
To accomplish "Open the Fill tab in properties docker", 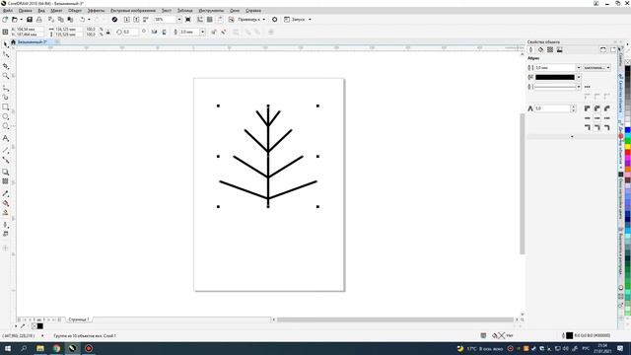I will [540, 50].
